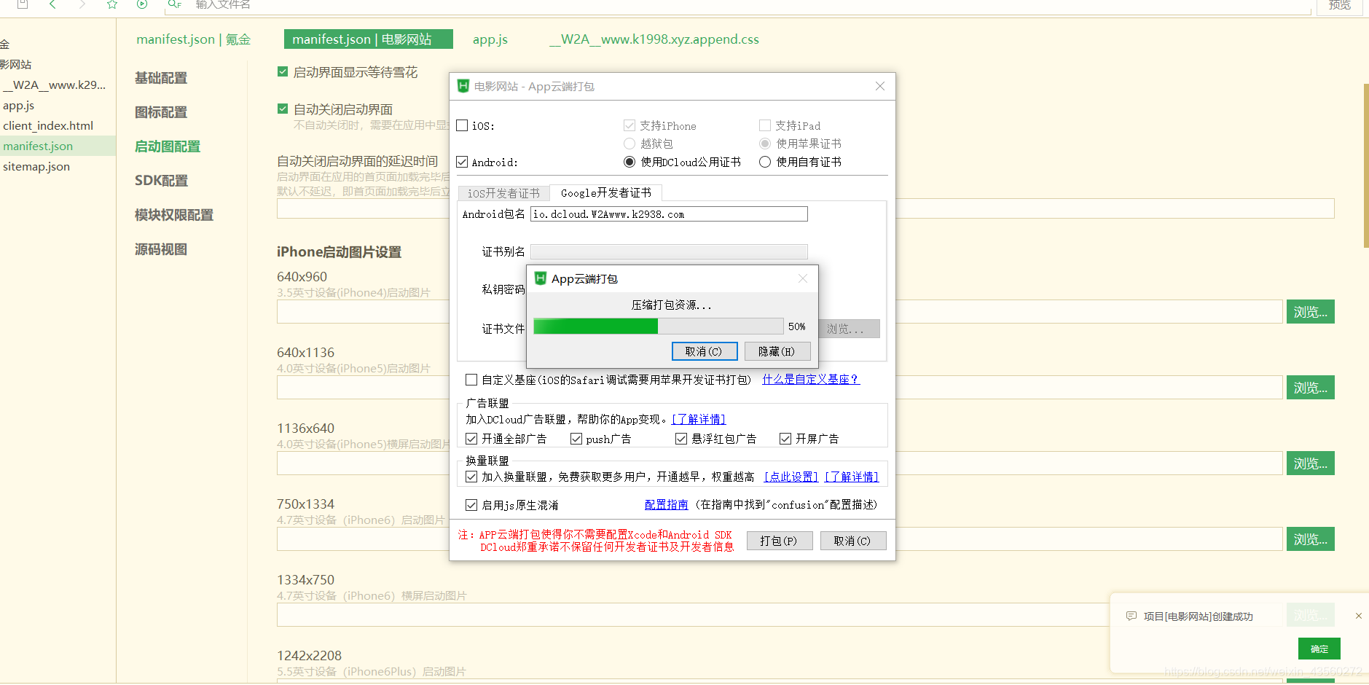
Task: Switch to the app.js editor tab
Action: tap(490, 39)
